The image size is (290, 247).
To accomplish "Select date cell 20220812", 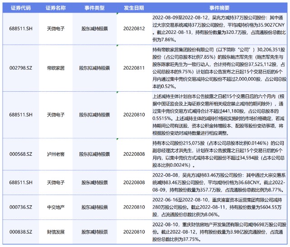I will (134, 28).
